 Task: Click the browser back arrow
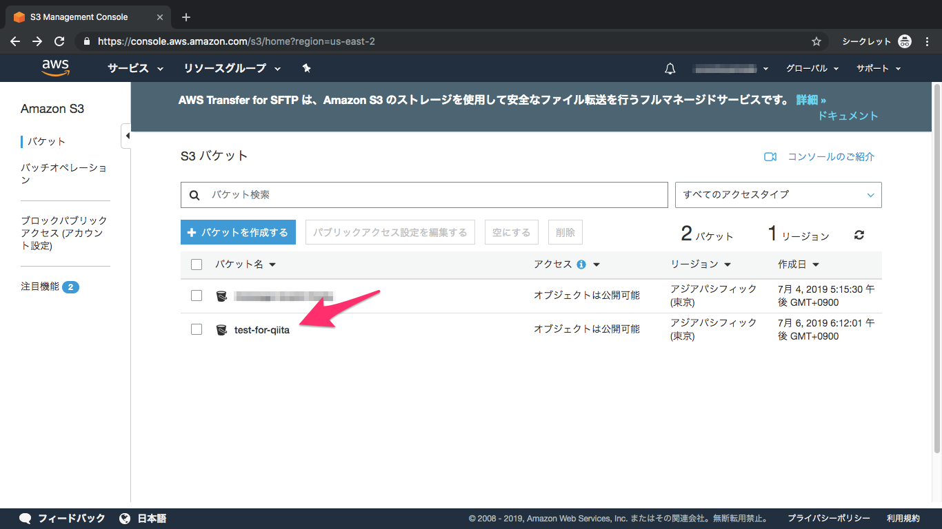pyautogui.click(x=15, y=41)
